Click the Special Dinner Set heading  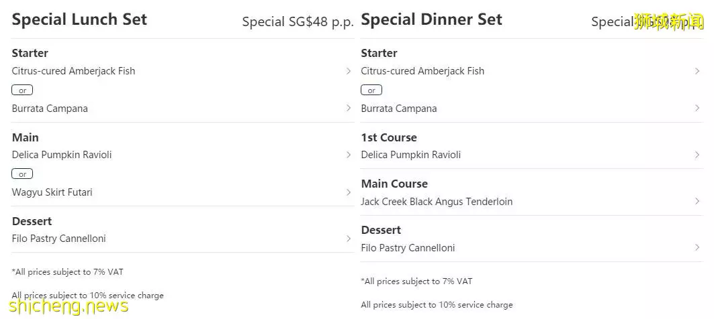pyautogui.click(x=431, y=19)
